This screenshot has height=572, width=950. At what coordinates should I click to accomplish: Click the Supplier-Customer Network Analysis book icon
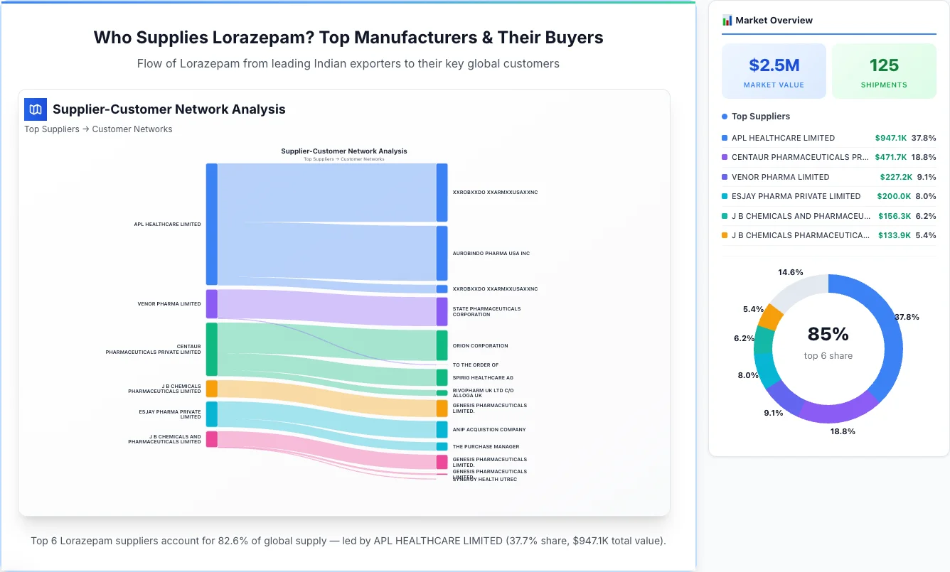tap(35, 109)
